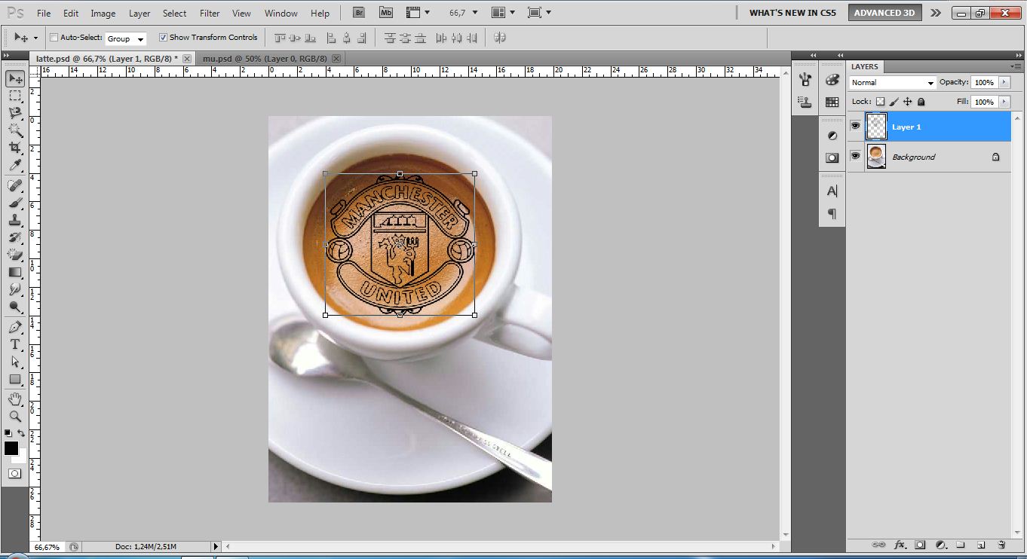
Task: Launch Mini Bridge with Mb button
Action: pyautogui.click(x=386, y=13)
